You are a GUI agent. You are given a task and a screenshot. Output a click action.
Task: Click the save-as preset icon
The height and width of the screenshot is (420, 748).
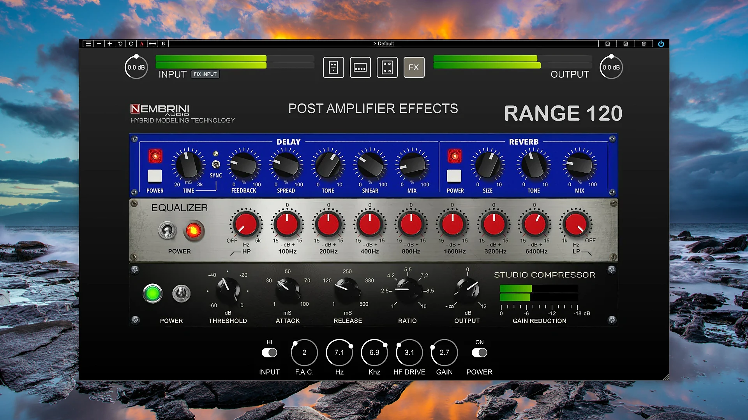[x=626, y=44]
